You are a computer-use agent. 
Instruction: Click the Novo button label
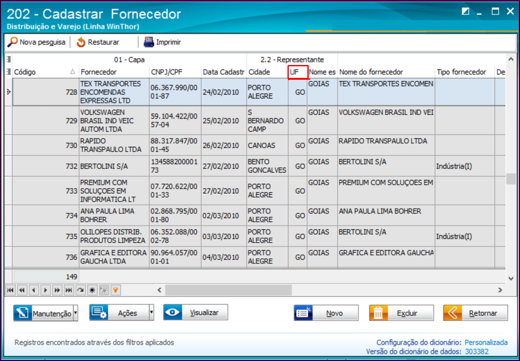tap(334, 313)
